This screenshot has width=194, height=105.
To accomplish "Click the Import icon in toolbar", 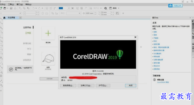I will [47, 8].
